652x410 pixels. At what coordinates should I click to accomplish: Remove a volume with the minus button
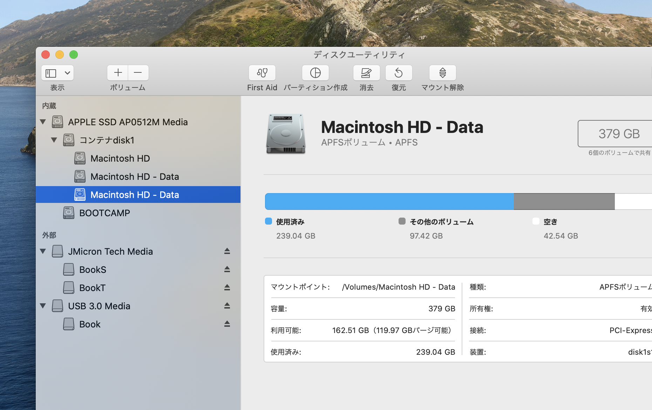coord(138,73)
